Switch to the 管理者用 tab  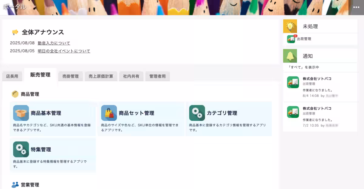tap(157, 76)
